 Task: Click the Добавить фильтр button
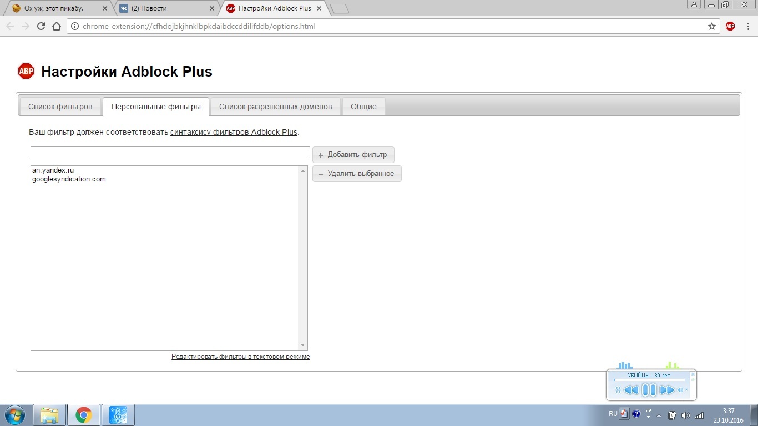353,155
